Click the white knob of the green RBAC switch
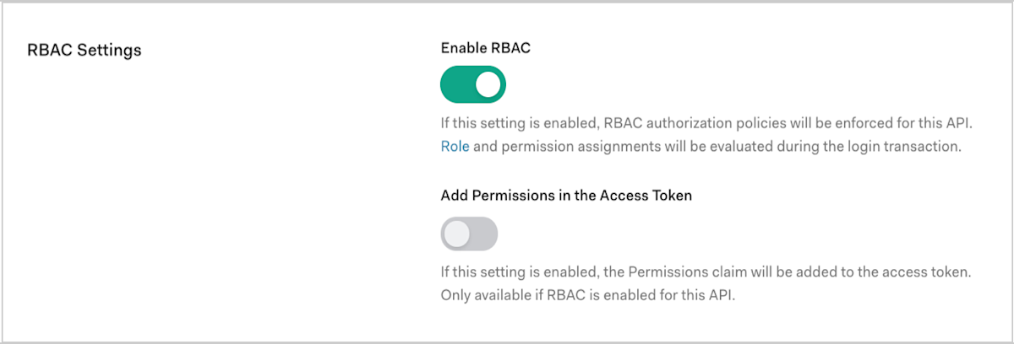The width and height of the screenshot is (1014, 344). [x=488, y=85]
